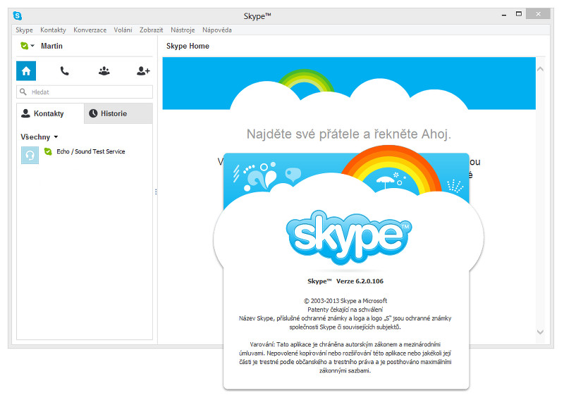Click the Najděte své přátele headline text
The width and height of the screenshot is (564, 400).
348,134
